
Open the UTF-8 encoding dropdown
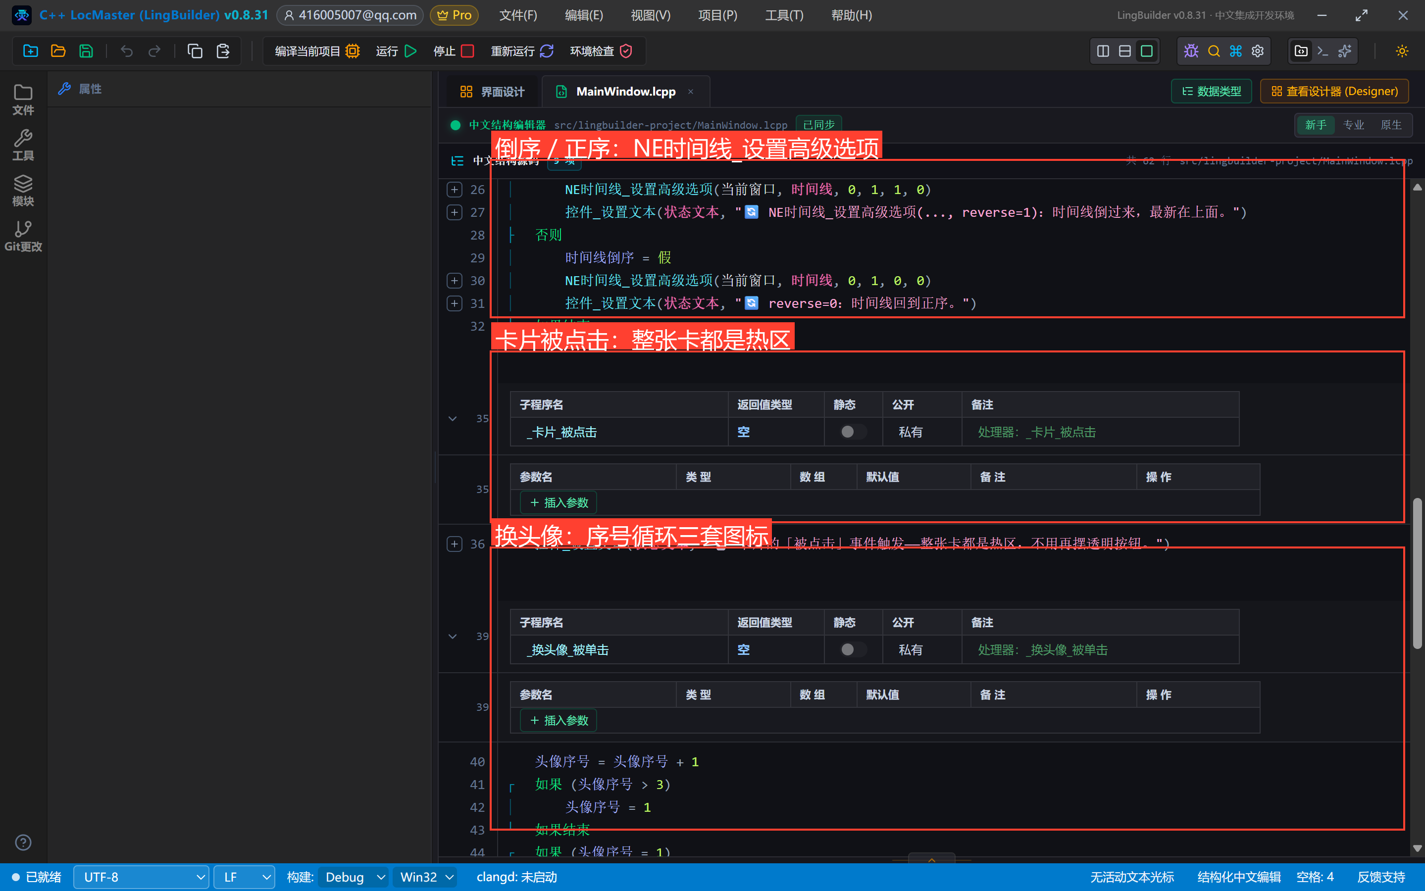142,877
